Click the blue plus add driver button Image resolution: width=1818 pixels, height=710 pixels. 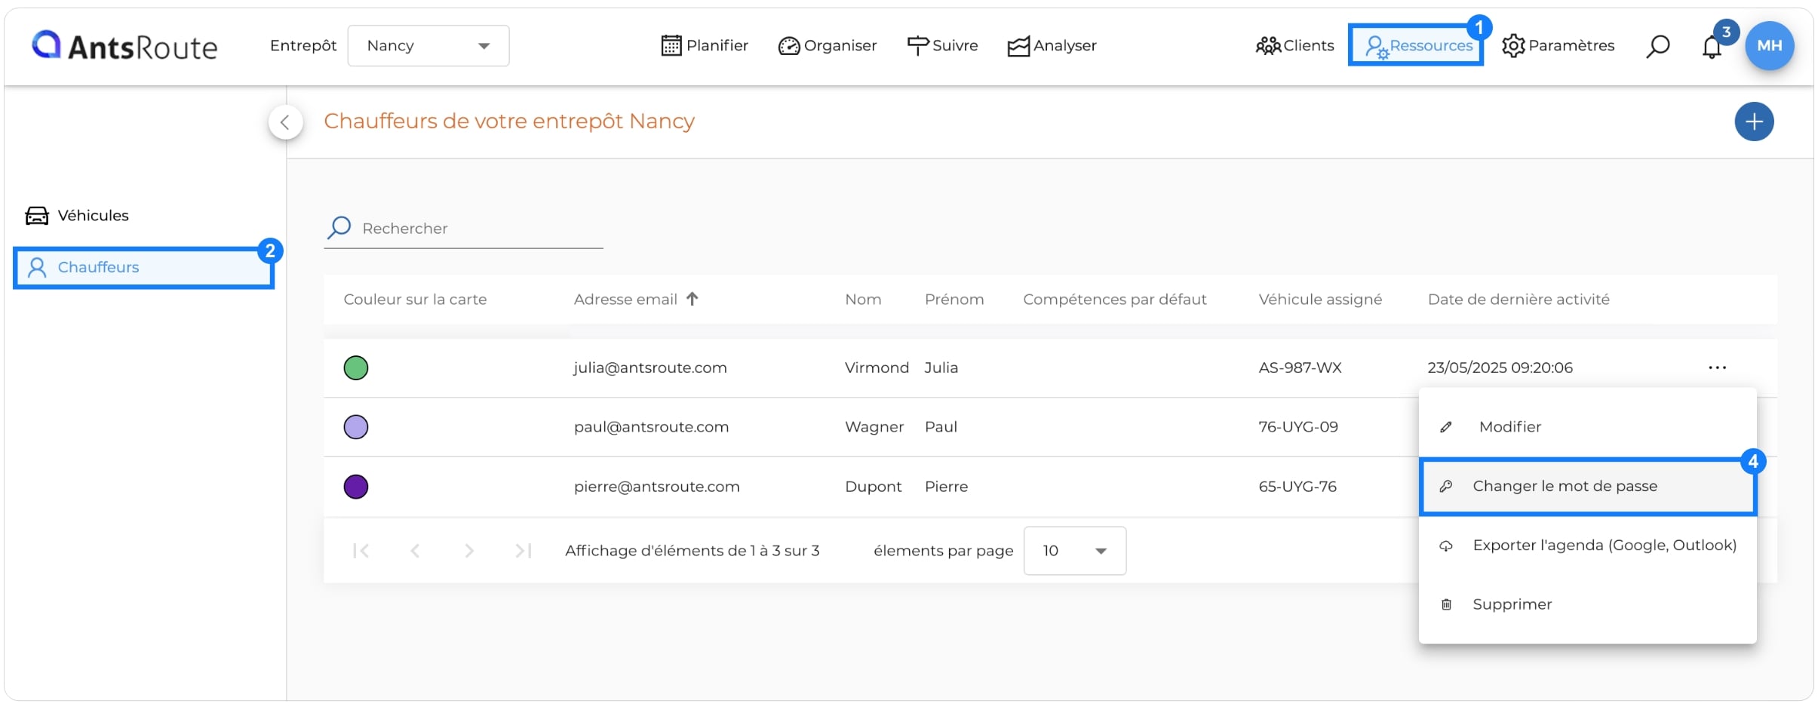[1754, 121]
